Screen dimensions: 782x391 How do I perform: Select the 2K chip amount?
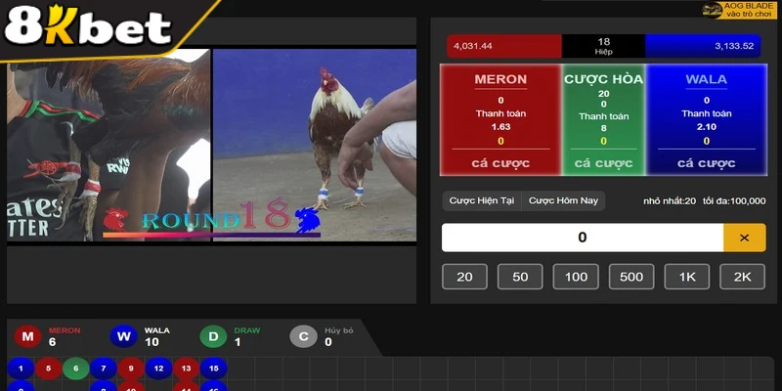tap(742, 277)
